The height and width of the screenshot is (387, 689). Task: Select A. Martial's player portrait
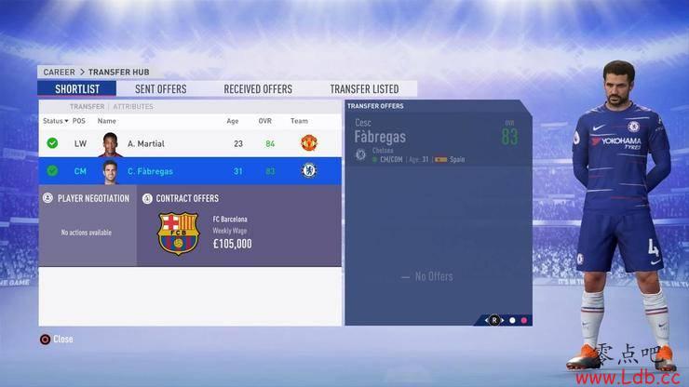110,144
